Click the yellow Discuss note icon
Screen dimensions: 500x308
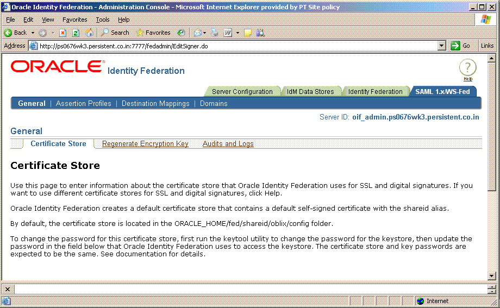tap(248, 33)
